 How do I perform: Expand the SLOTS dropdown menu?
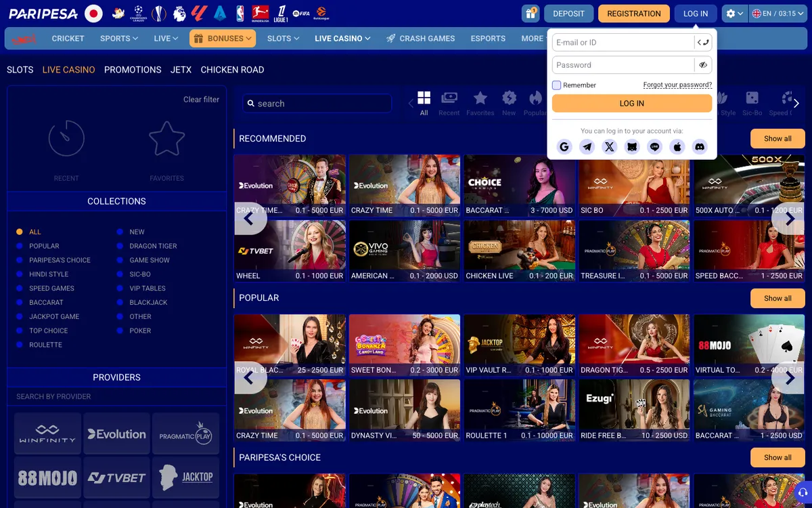(x=283, y=39)
